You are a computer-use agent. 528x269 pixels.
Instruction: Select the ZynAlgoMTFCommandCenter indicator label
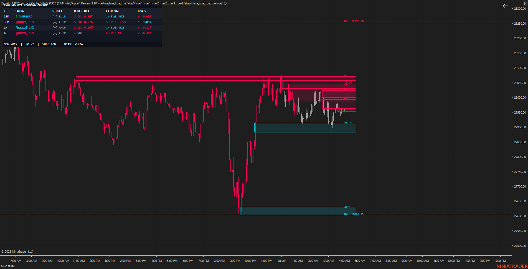point(115,3)
